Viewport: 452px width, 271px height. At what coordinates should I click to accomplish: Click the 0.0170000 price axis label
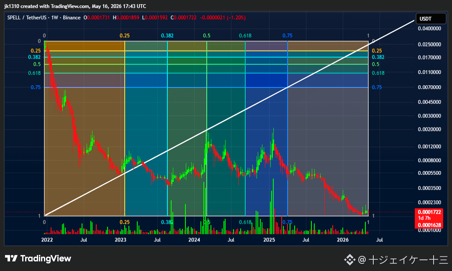429,58
